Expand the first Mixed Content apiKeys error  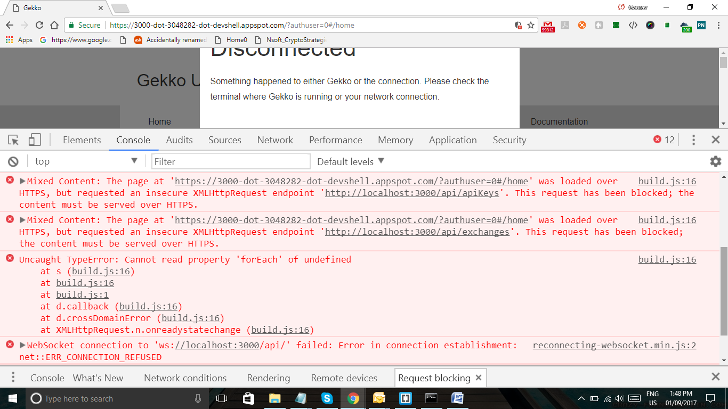pyautogui.click(x=22, y=181)
